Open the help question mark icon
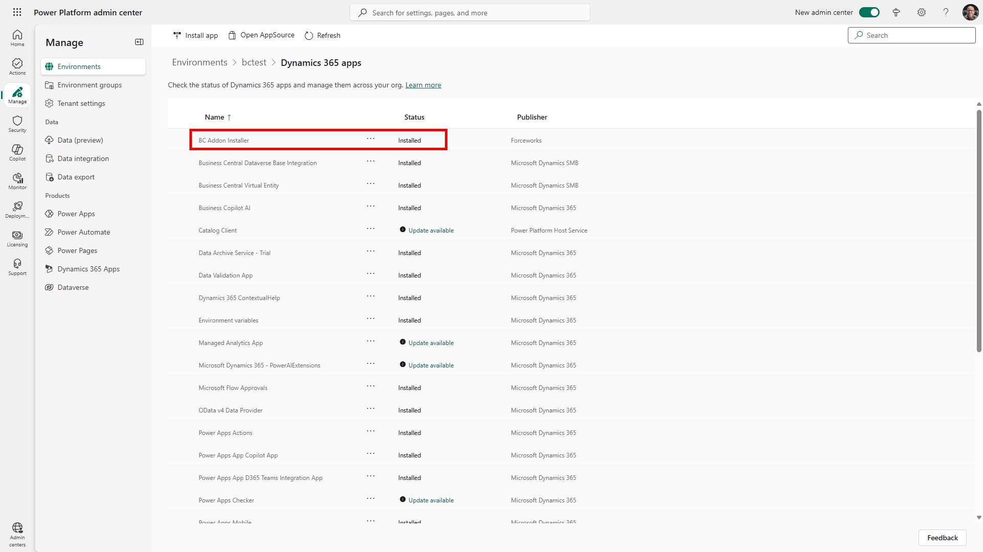This screenshot has height=552, width=983. (x=946, y=12)
